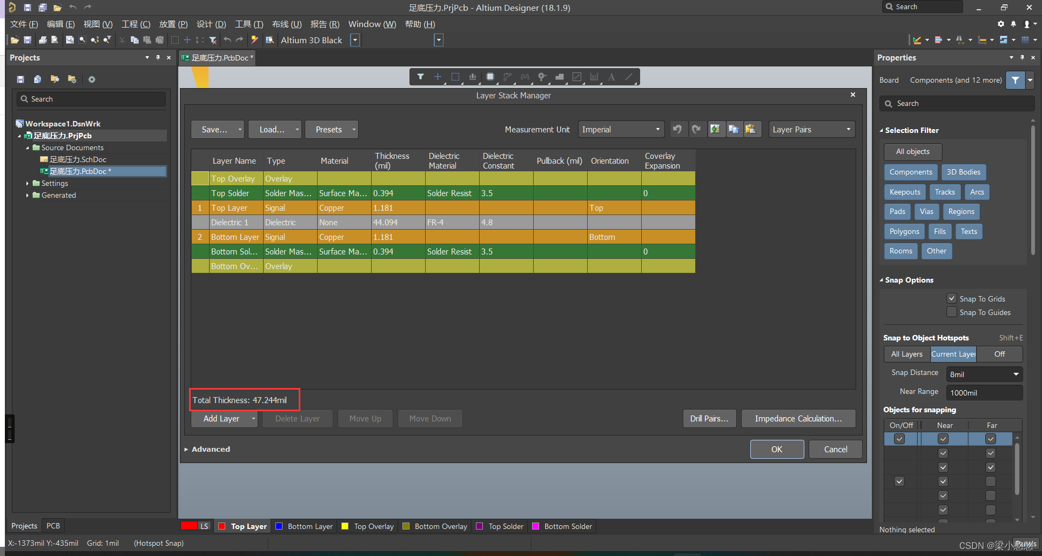Viewport: 1042px width, 556px height.
Task: Select the Dielectric 1 row in layer table
Action: coord(230,223)
